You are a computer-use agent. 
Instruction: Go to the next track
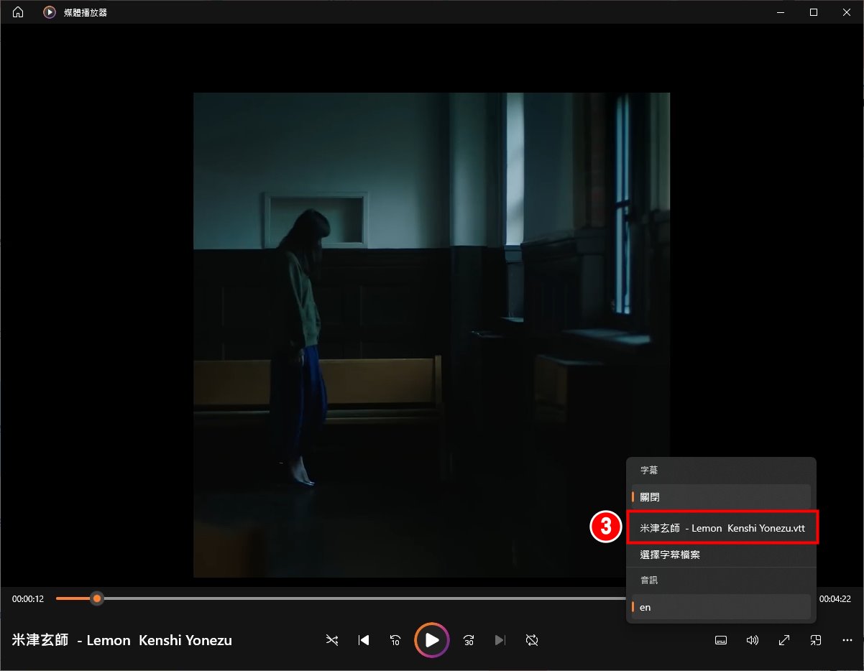click(500, 640)
